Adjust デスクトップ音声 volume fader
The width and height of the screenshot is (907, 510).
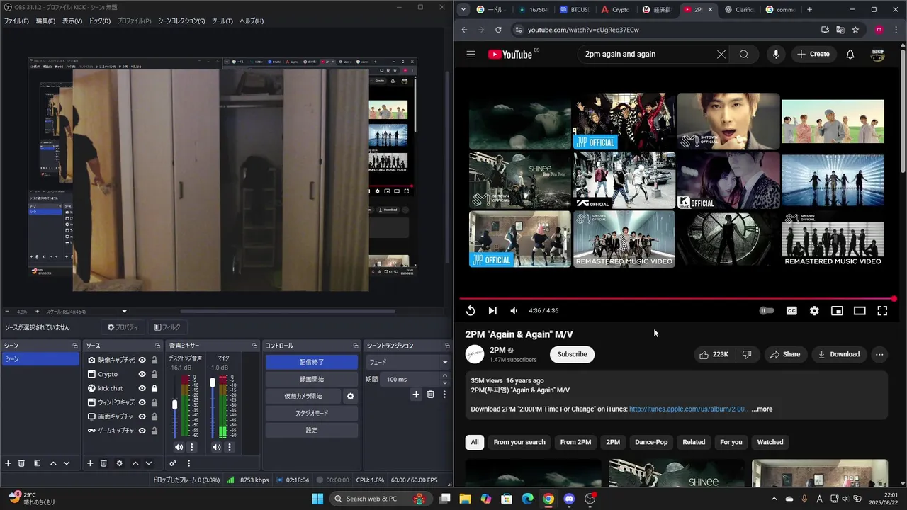coord(175,404)
